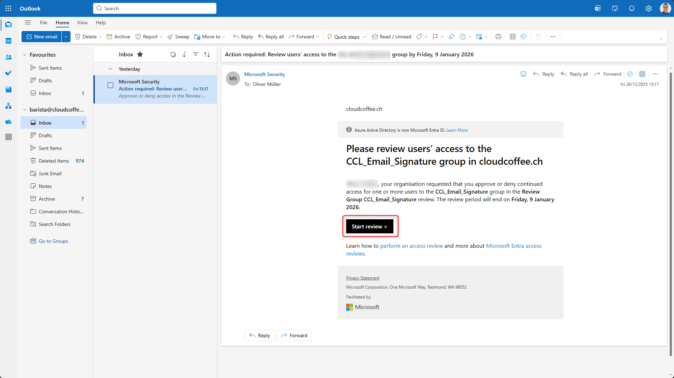Toggle Inbox favourite star
This screenshot has height=378, width=674.
tap(140, 54)
